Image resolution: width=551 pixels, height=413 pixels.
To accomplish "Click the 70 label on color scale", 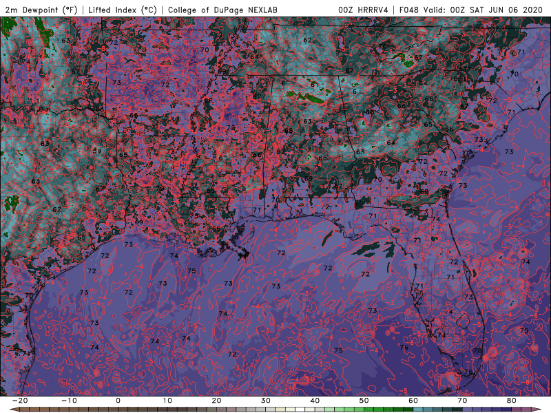I will (462, 401).
